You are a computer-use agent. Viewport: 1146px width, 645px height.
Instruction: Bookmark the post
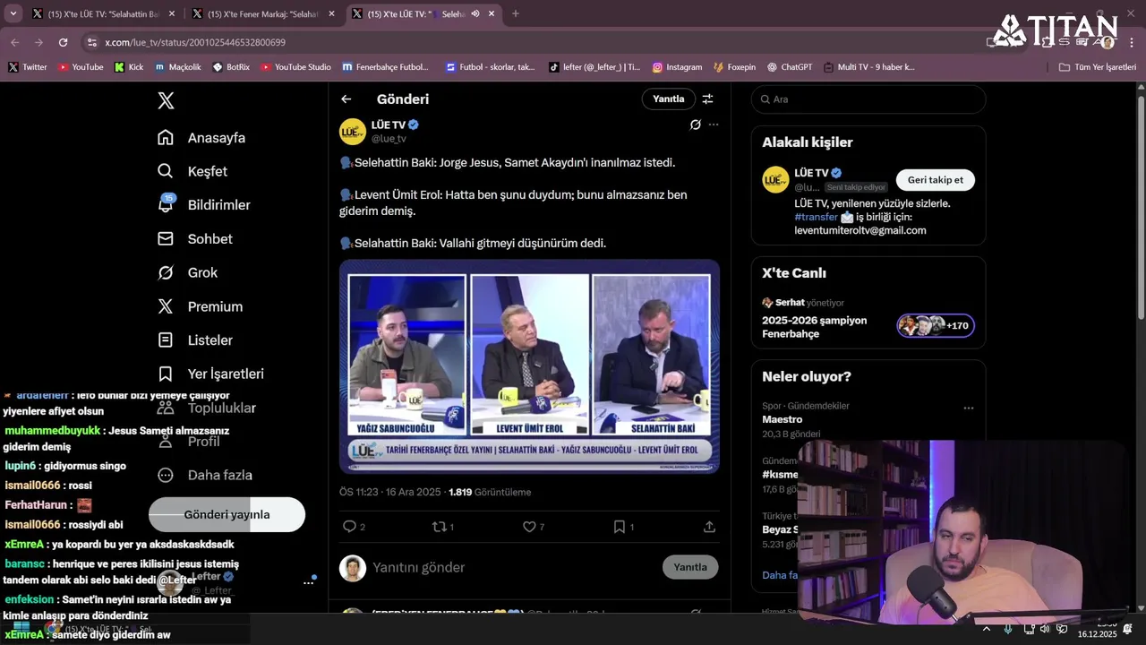pyautogui.click(x=619, y=527)
